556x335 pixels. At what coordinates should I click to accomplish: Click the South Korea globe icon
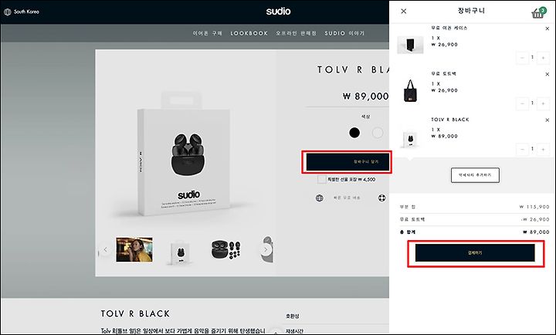pyautogui.click(x=8, y=12)
